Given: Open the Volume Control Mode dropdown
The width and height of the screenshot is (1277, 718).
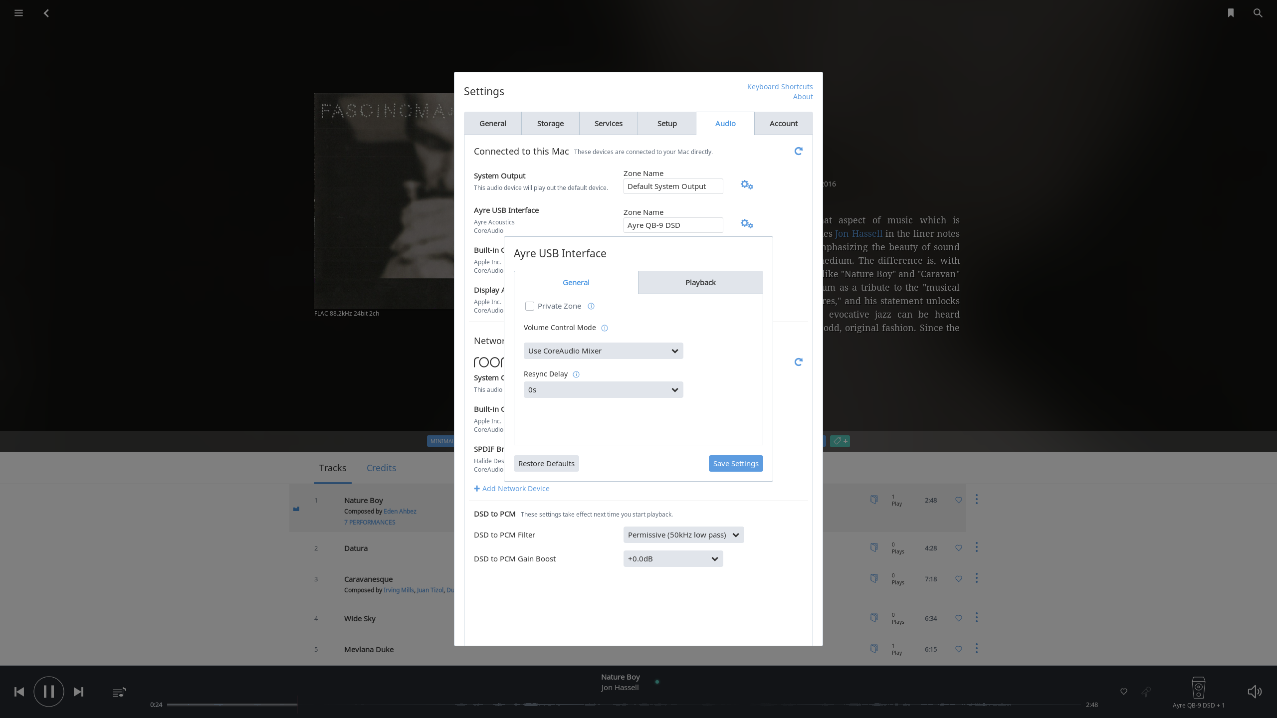Looking at the screenshot, I should (x=603, y=351).
